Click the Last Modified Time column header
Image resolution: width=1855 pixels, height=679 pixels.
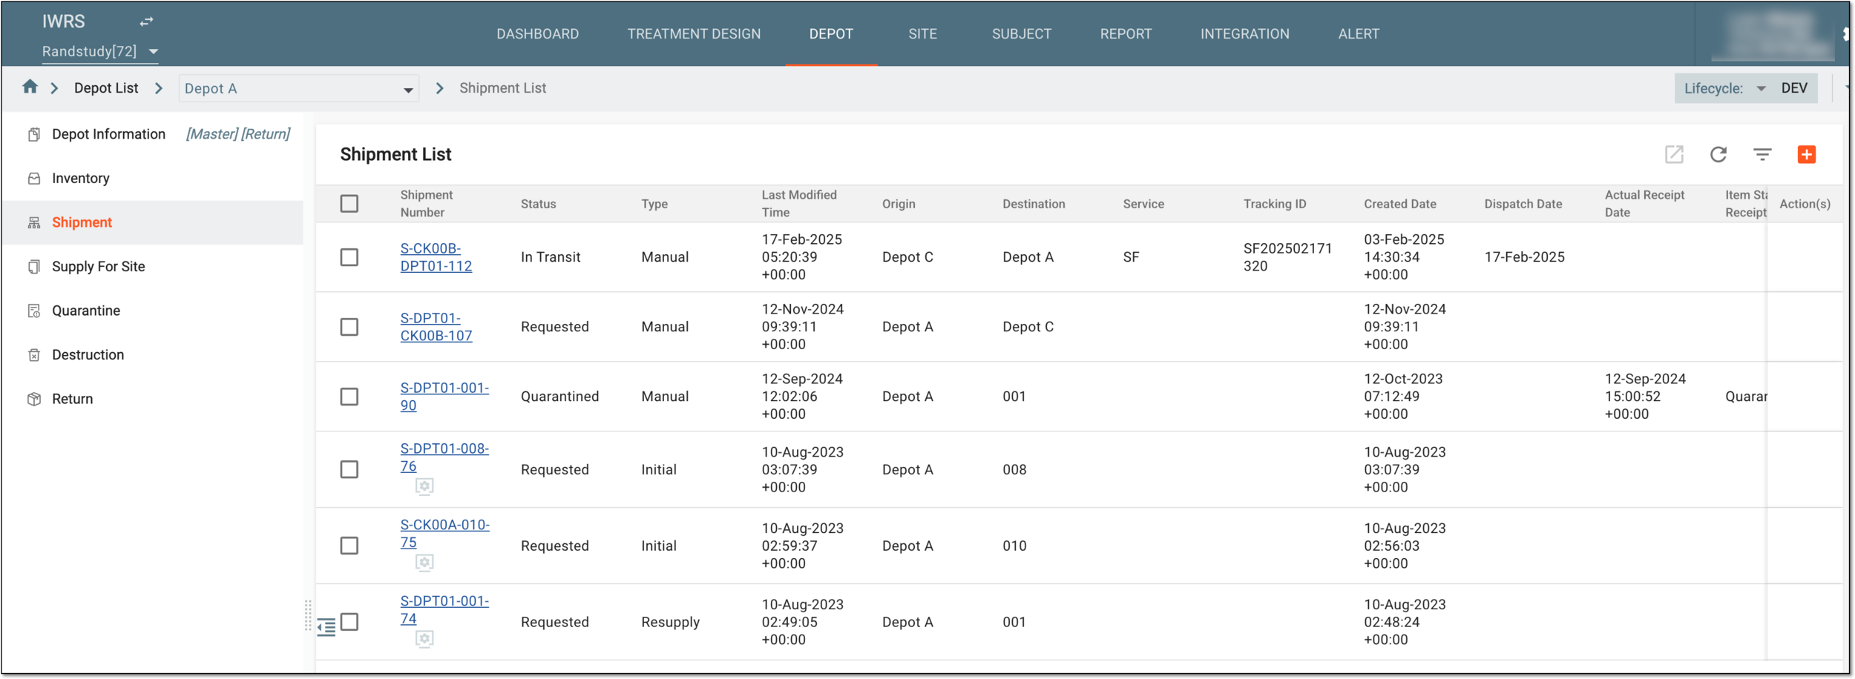799,204
